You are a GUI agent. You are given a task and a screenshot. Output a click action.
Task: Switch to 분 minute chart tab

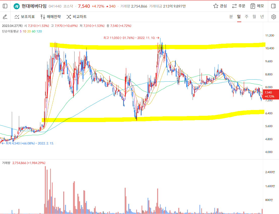[x=231, y=17]
